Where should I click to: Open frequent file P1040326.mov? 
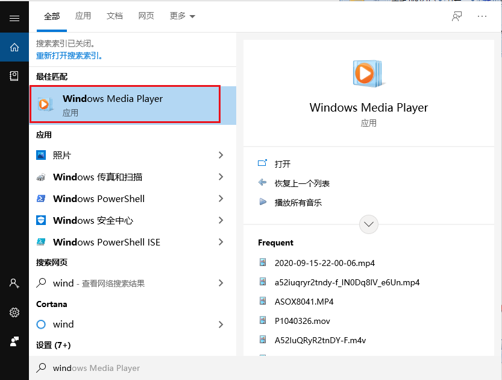pos(303,321)
